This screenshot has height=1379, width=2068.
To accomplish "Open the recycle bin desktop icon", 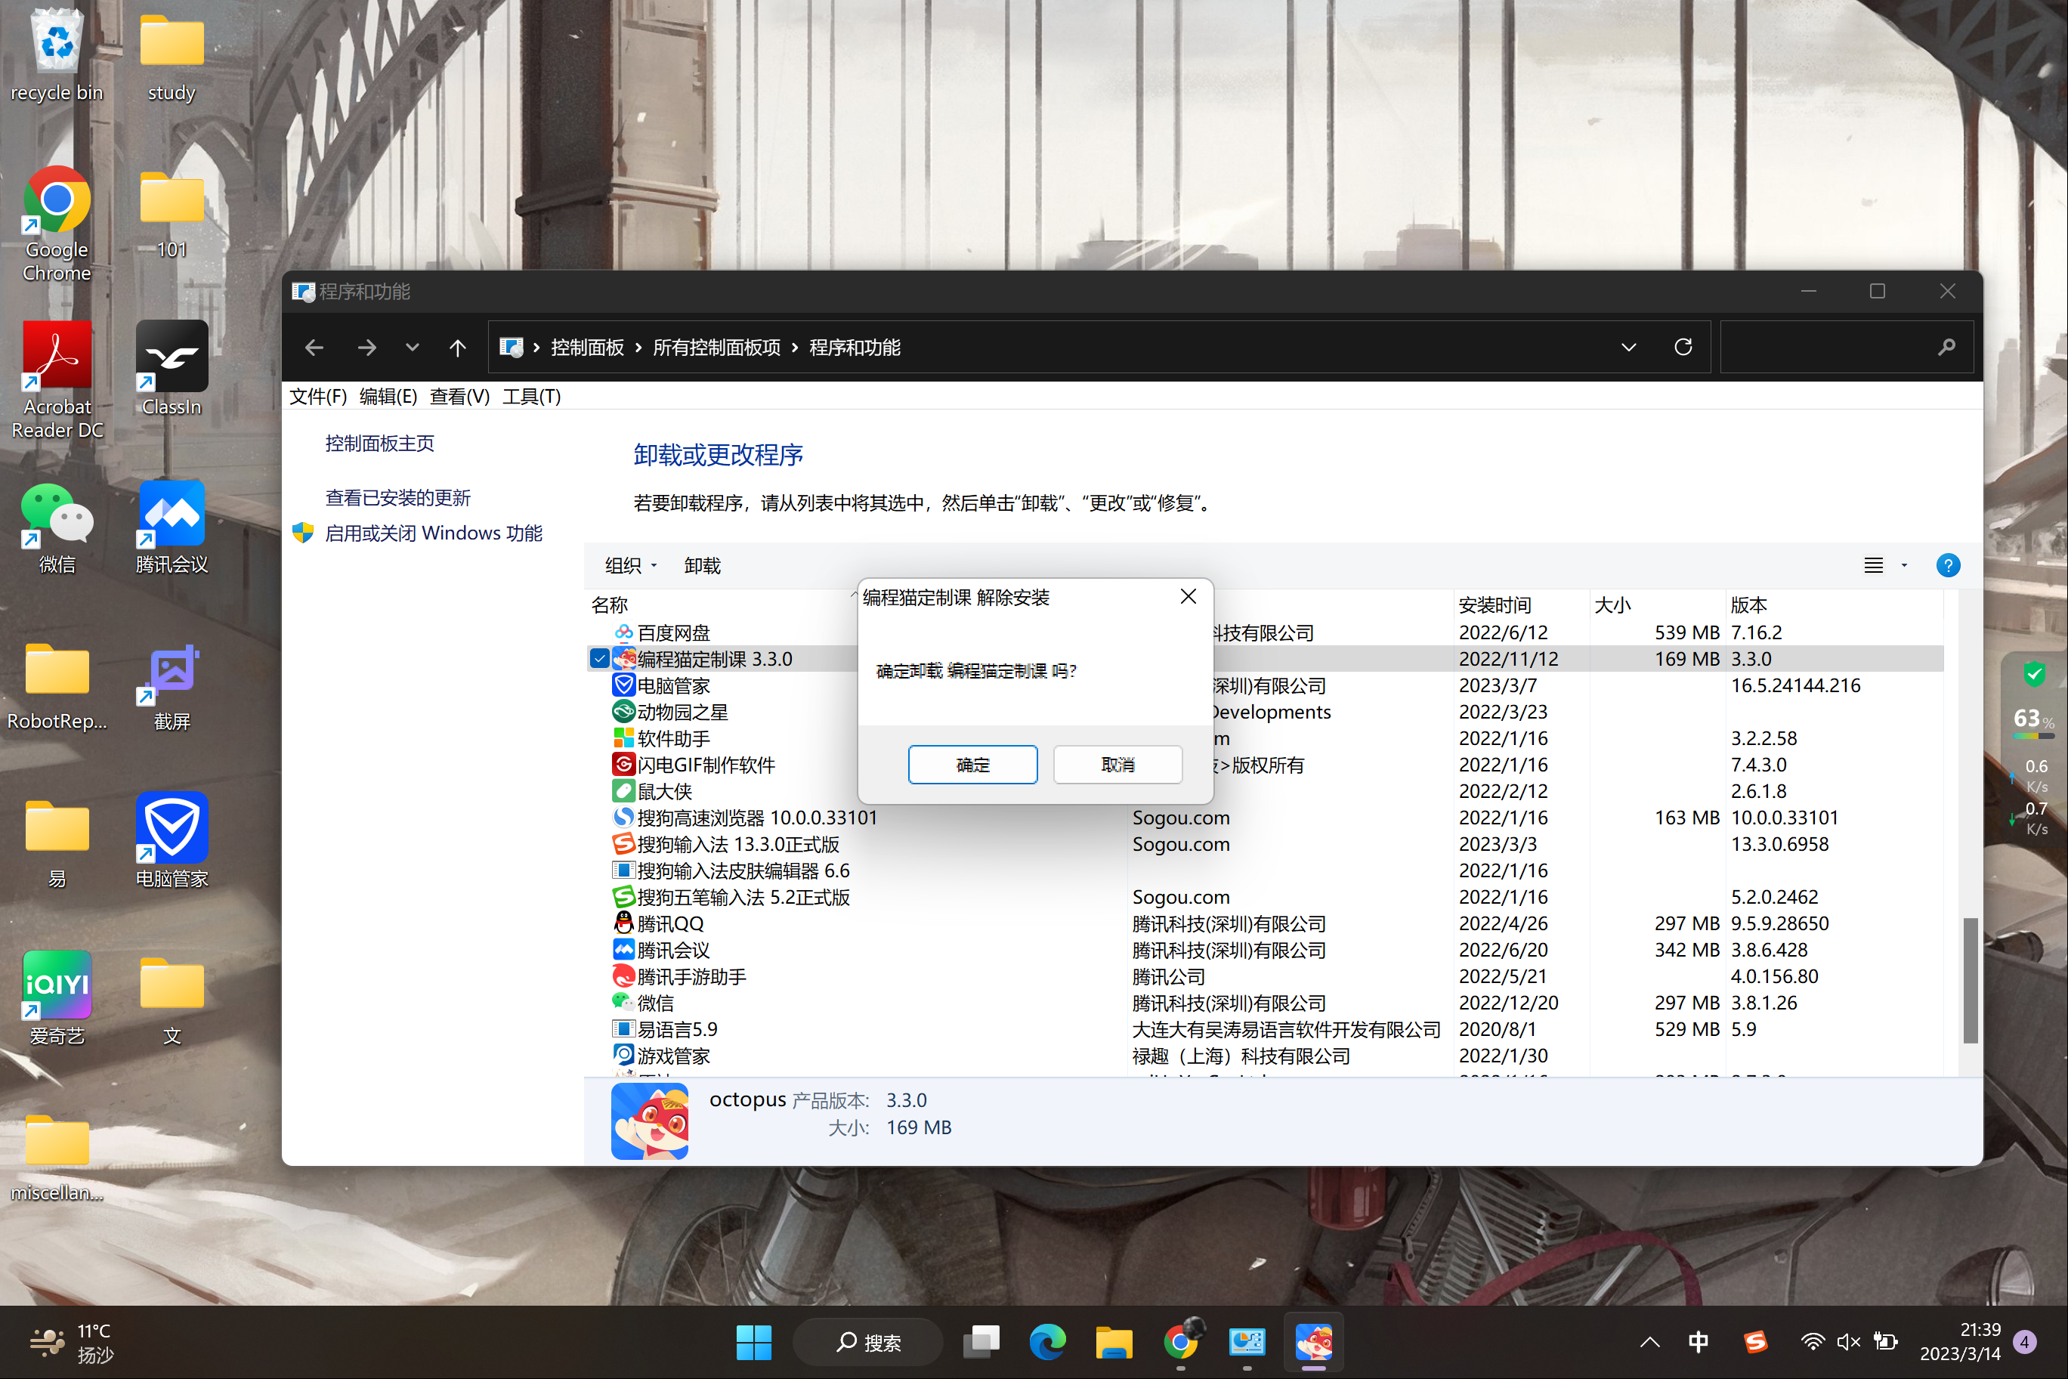I will click(57, 54).
